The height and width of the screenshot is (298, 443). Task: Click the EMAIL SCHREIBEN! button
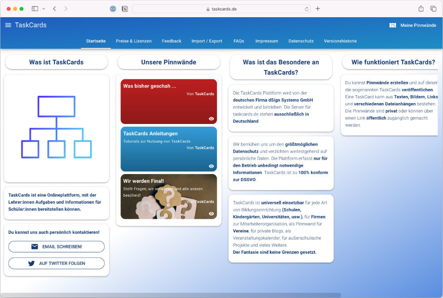click(x=57, y=247)
